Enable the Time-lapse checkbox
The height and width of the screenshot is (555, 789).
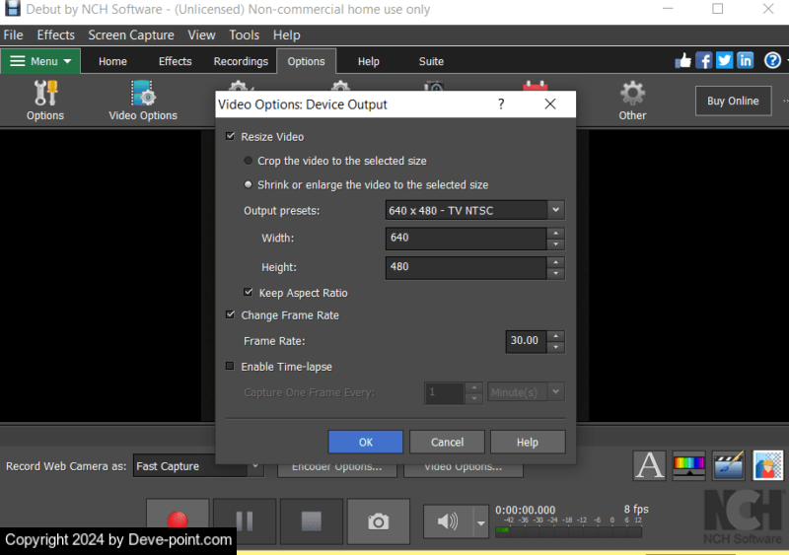pyautogui.click(x=231, y=367)
